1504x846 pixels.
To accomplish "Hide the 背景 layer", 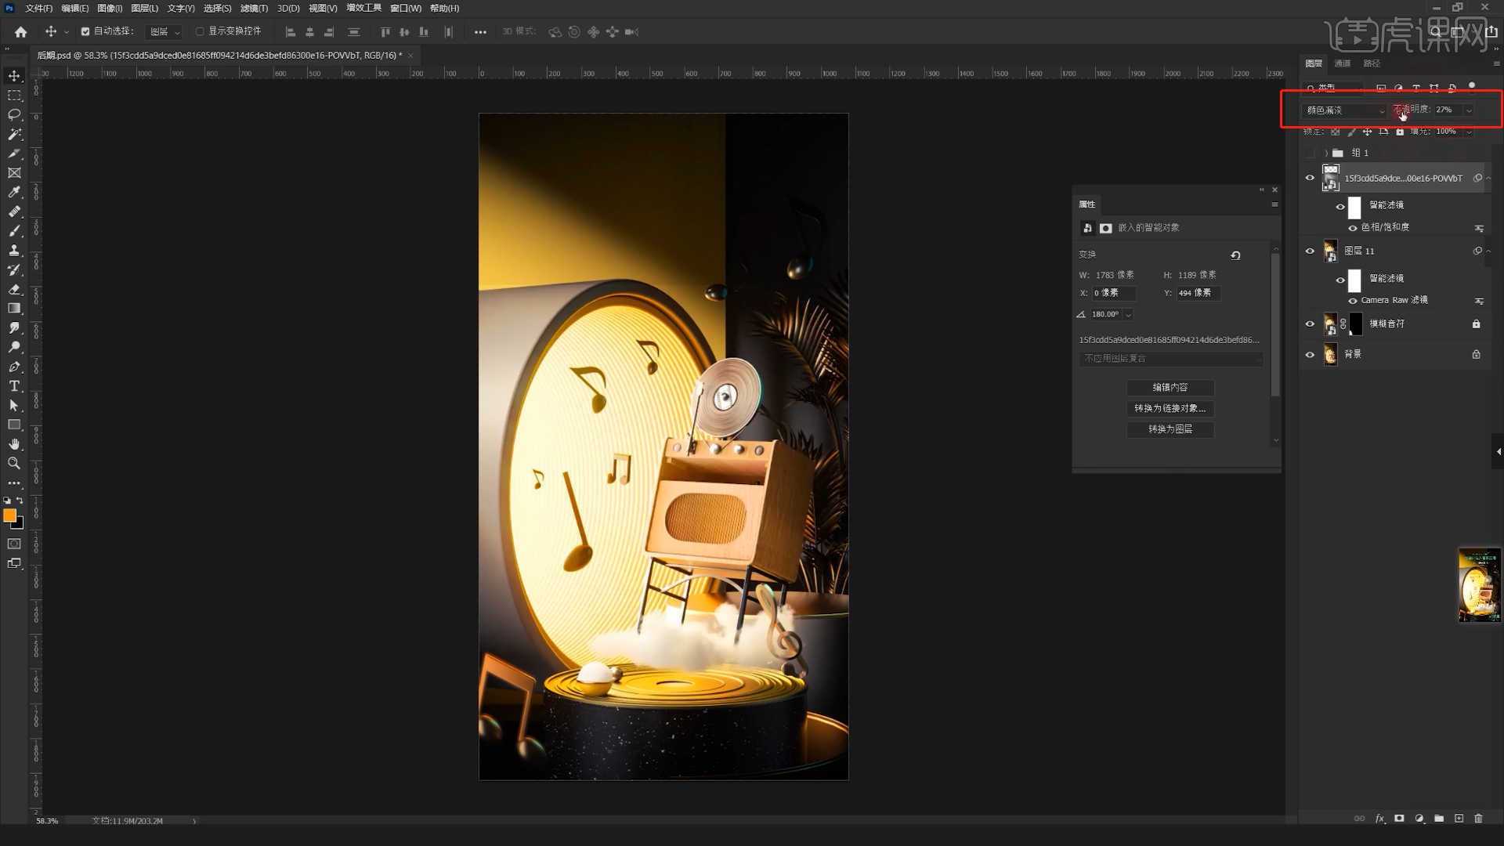I will tap(1310, 355).
